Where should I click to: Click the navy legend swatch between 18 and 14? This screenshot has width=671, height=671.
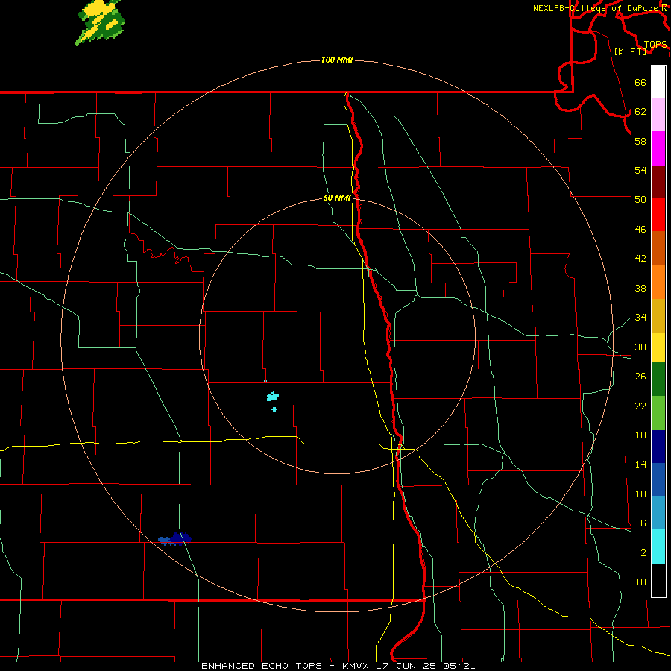point(658,447)
